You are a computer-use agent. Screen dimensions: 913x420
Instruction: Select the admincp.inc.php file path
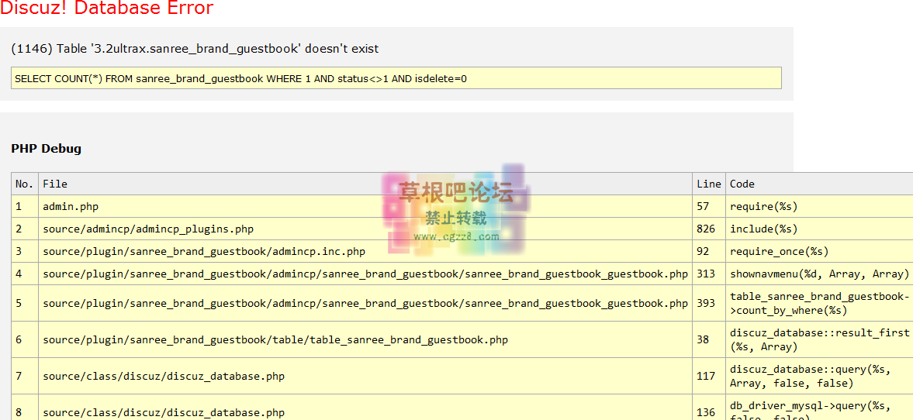(204, 252)
